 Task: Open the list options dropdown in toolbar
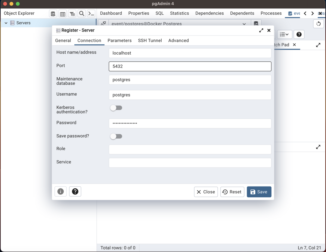coord(284,34)
